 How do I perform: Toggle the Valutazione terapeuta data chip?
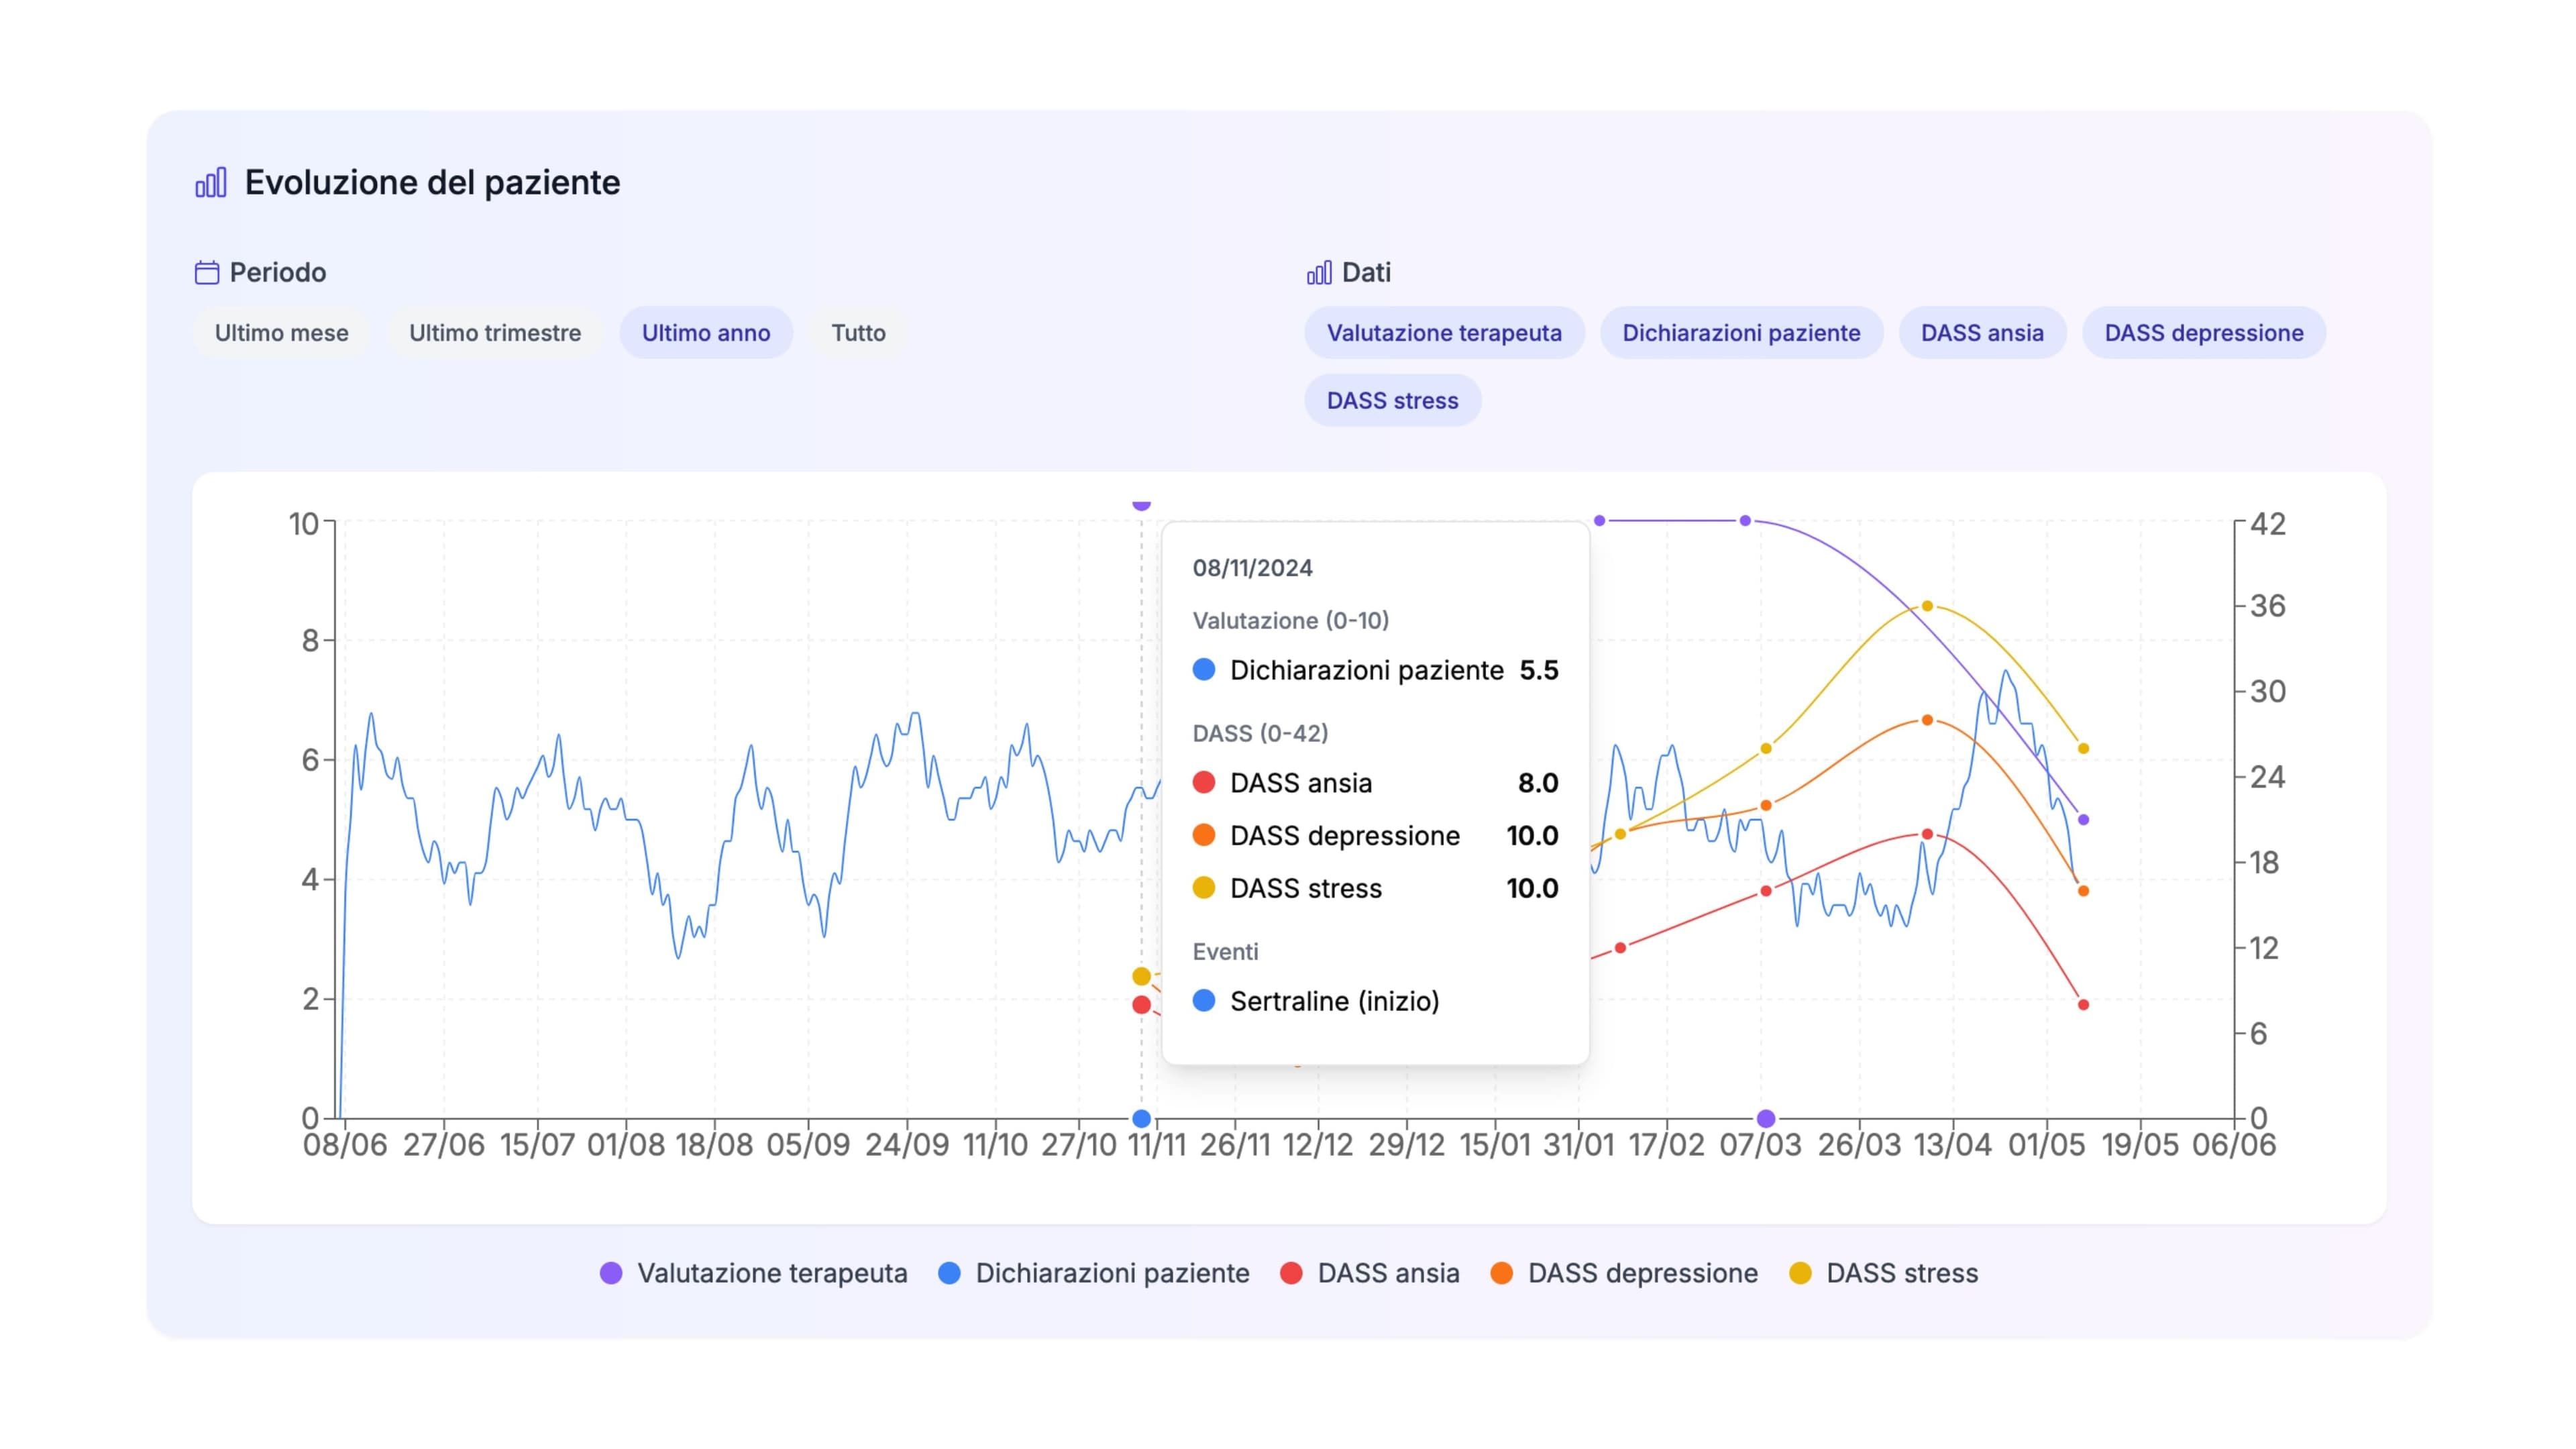point(1444,333)
